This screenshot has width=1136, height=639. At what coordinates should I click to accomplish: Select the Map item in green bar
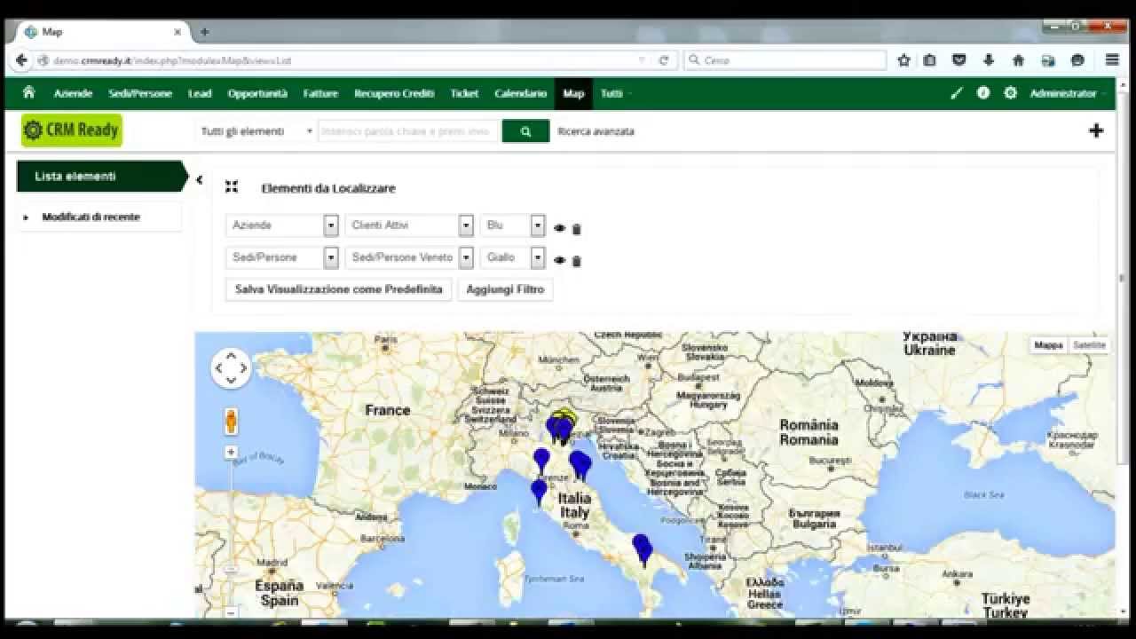point(573,93)
